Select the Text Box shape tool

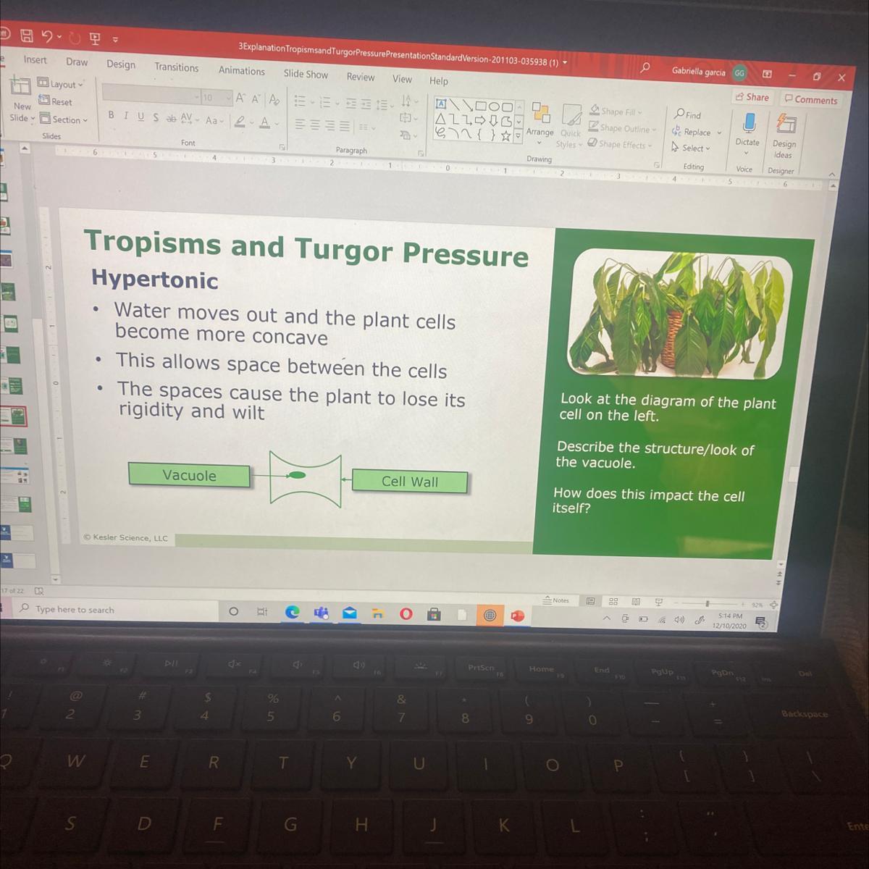point(441,104)
